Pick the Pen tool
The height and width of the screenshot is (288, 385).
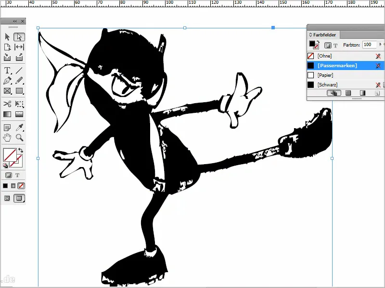(x=7, y=81)
